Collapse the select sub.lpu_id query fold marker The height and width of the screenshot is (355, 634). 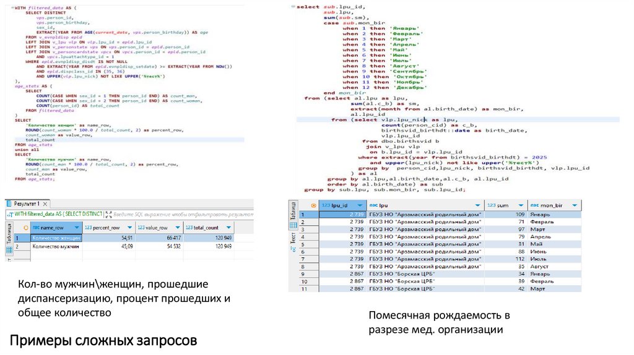(293, 6)
